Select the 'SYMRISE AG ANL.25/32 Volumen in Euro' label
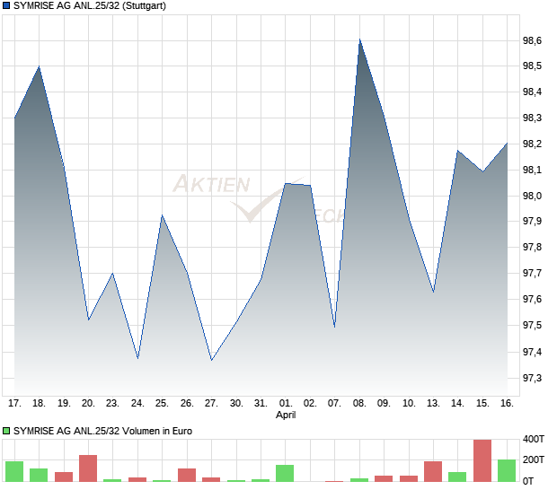The image size is (557, 490). pyautogui.click(x=102, y=431)
